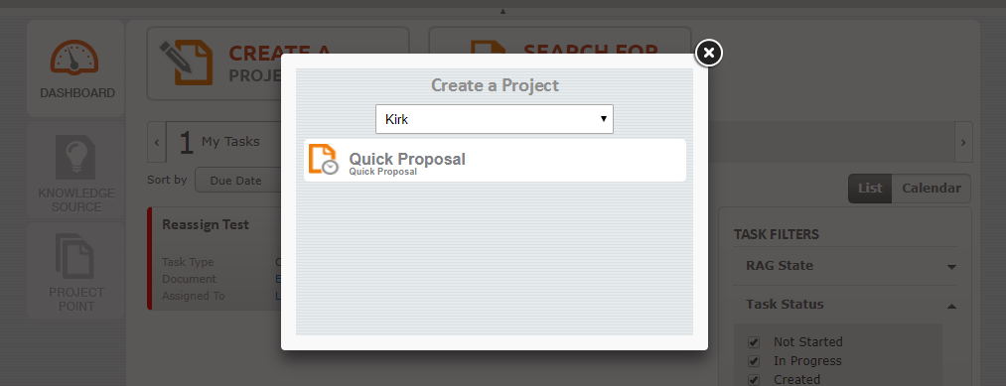The width and height of the screenshot is (1006, 386).
Task: Click the Search For document icon
Action: (x=483, y=48)
